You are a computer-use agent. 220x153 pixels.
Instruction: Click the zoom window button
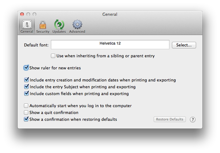[34, 14]
